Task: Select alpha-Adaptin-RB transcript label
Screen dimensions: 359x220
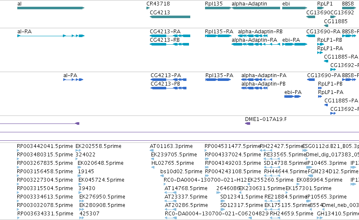Action: [260, 31]
